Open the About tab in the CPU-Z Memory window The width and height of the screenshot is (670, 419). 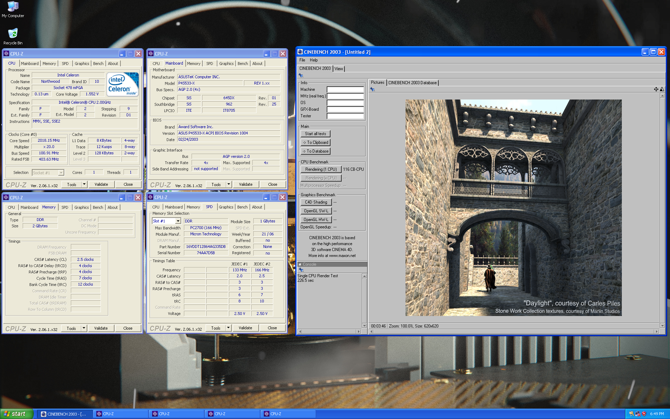(113, 207)
